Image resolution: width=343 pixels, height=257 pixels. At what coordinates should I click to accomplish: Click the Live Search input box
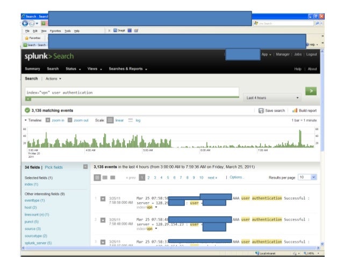(284, 23)
